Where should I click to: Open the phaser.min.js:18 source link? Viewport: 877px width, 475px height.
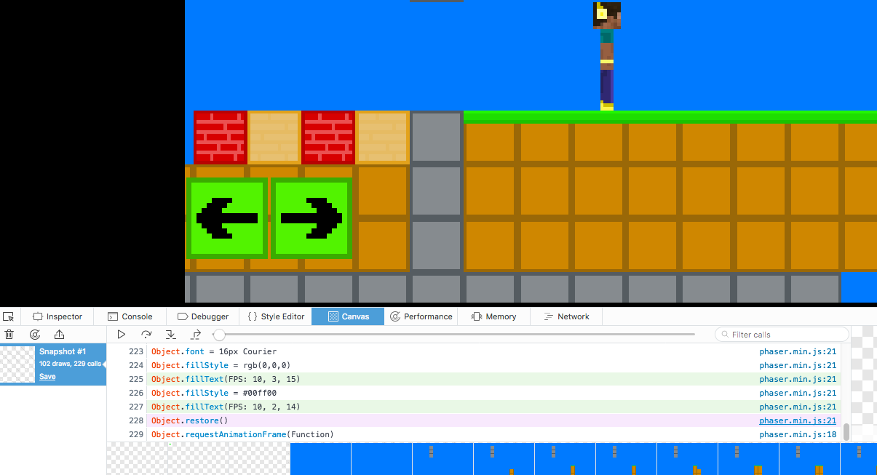pyautogui.click(x=798, y=434)
